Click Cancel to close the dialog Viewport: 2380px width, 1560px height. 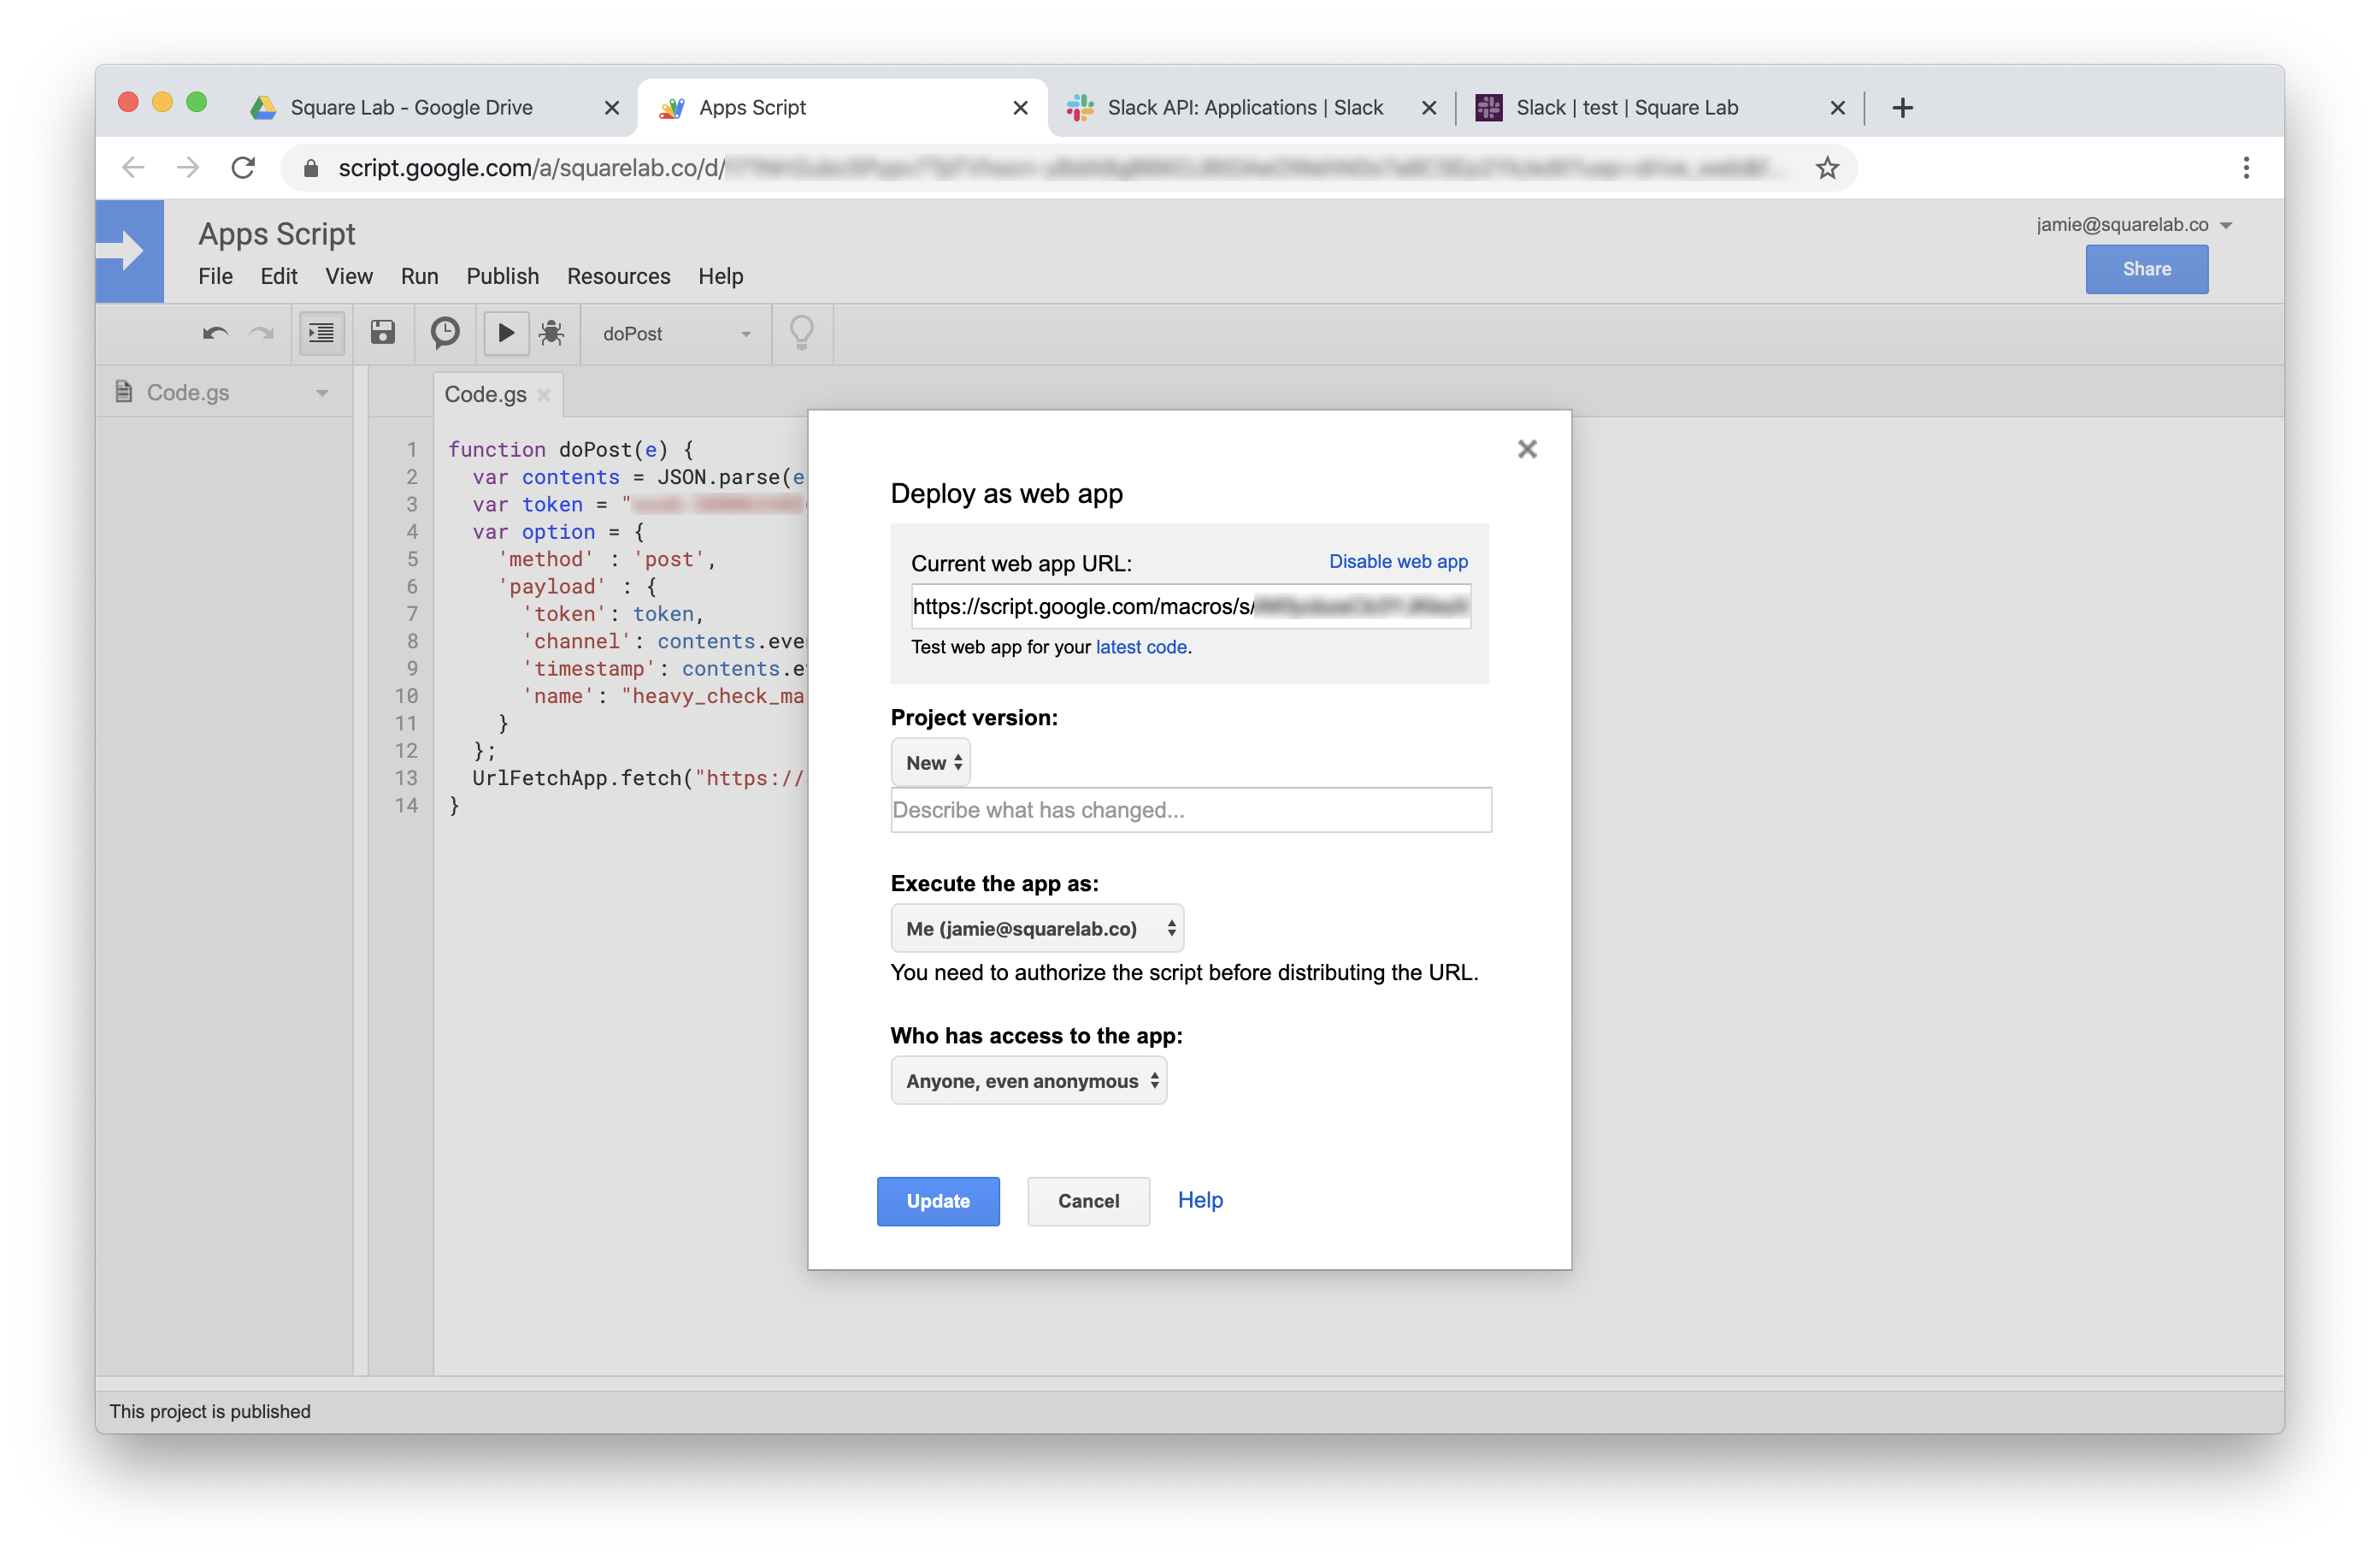point(1086,1200)
